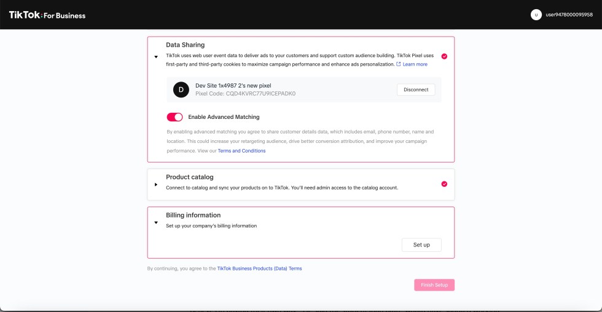Open the Terms and Conditions link
Screen dimensions: 602x312
241,151
